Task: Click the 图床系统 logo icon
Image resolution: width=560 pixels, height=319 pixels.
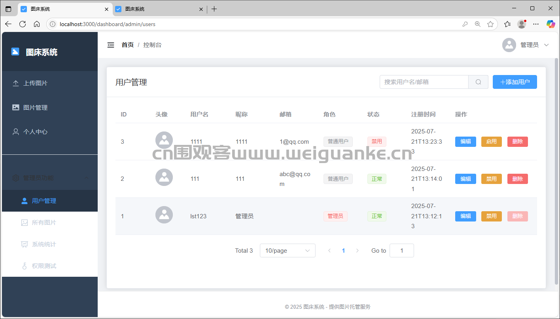Action: tap(15, 52)
